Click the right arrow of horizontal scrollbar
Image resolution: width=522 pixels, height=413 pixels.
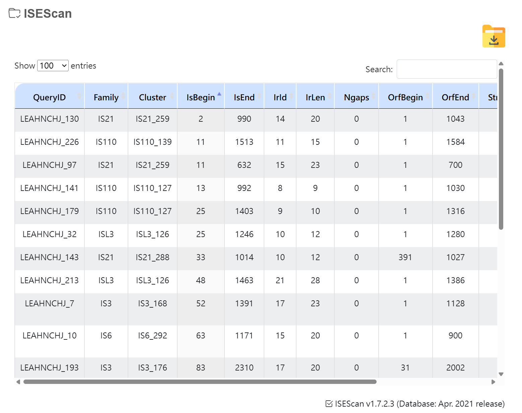coord(493,382)
